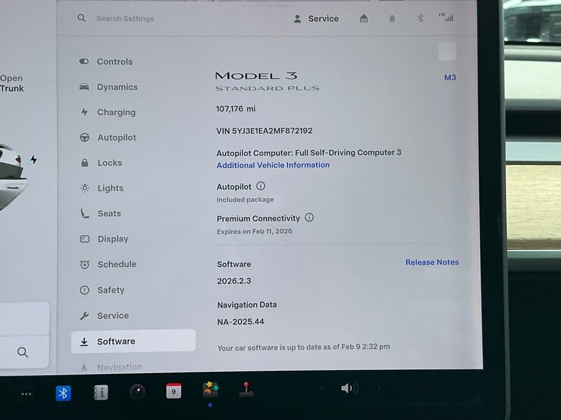
Task: Tap the Dynamics car icon
Action: 84,87
